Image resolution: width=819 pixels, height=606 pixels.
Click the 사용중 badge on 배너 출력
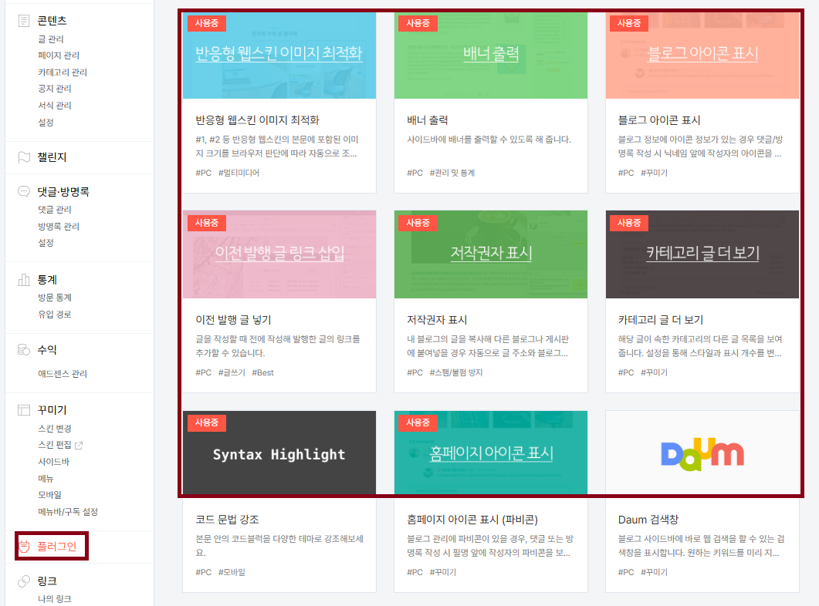(418, 23)
